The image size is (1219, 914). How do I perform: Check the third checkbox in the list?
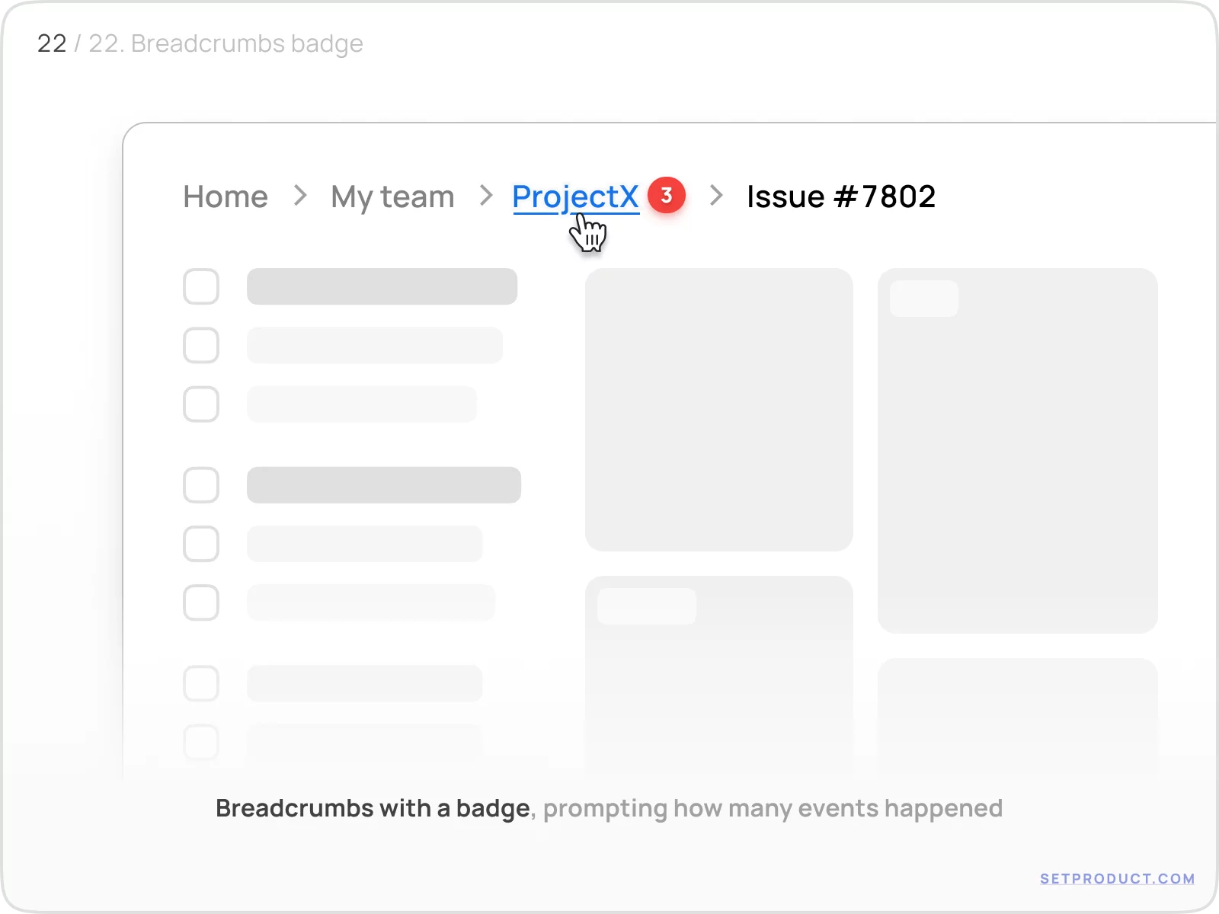tap(201, 404)
